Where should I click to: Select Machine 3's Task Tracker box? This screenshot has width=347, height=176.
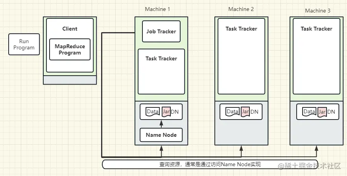point(316,56)
